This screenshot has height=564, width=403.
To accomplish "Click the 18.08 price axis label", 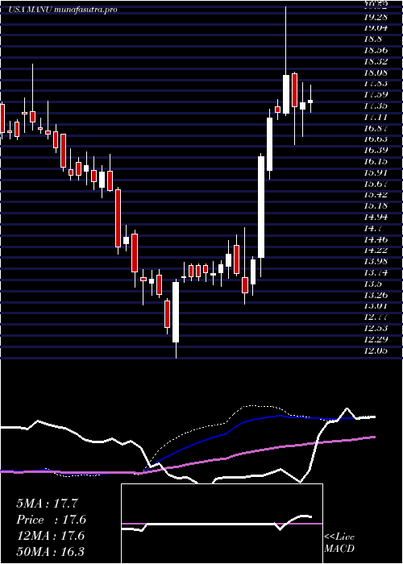I will [x=376, y=73].
